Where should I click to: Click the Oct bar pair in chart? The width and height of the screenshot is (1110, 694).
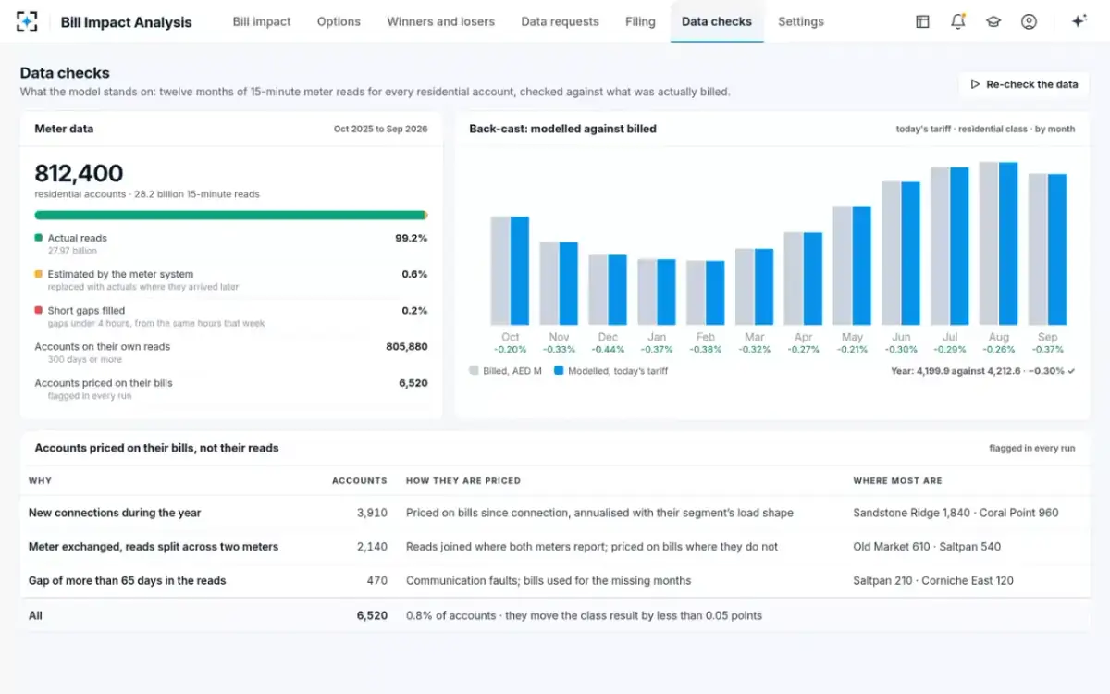pyautogui.click(x=510, y=270)
